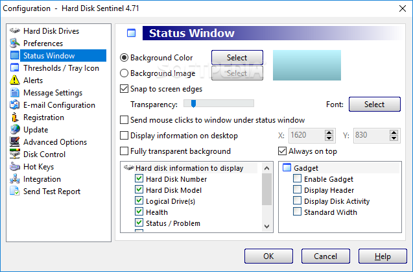Screen dimensions: 413x272
Task: Click the Transparency slider thumb
Action: coord(193,104)
